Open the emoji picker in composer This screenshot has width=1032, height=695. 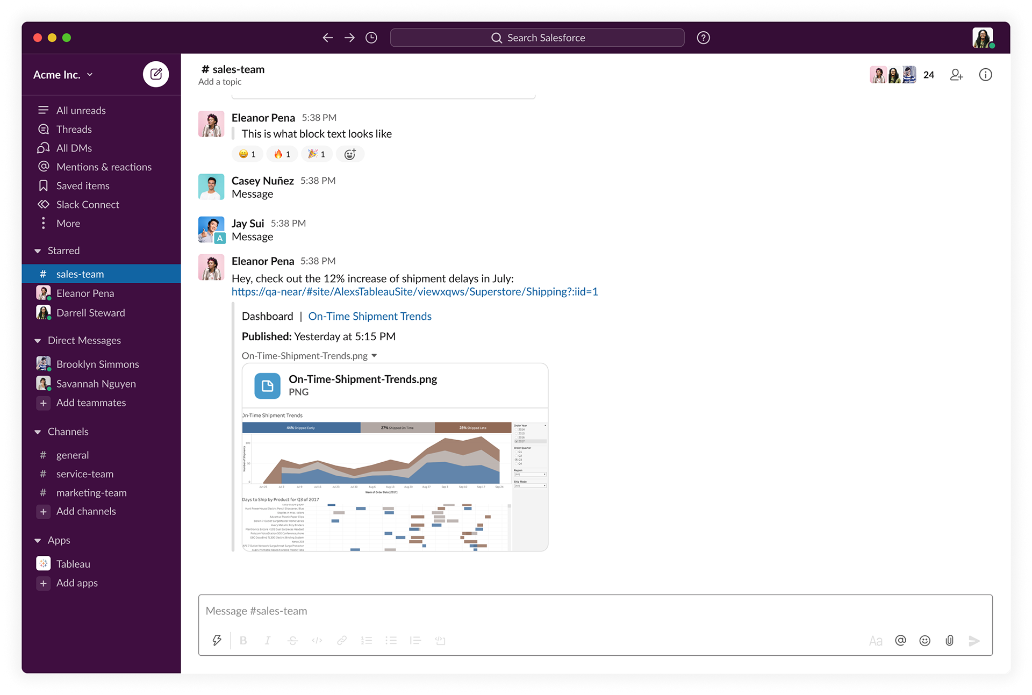(924, 640)
